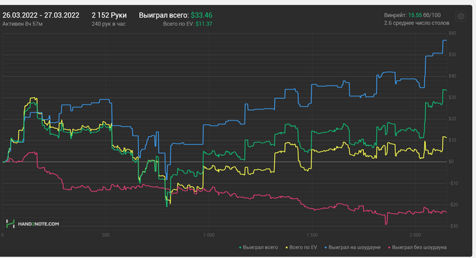Toggle the blue 'Выиграл на шоудауне' legend entry
The width and height of the screenshot is (476, 258).
coord(352,247)
